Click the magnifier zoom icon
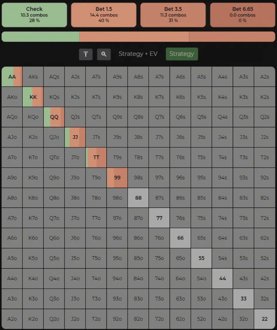Image resolution: width=277 pixels, height=330 pixels. click(x=104, y=54)
